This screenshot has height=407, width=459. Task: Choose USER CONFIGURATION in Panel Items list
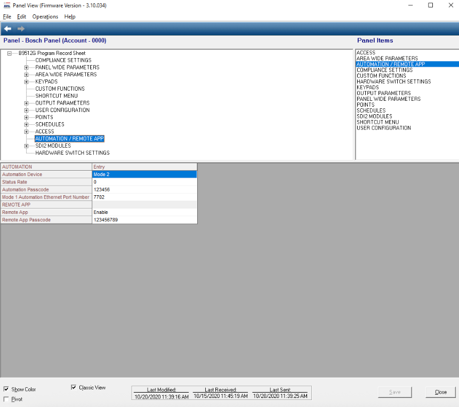pos(383,128)
